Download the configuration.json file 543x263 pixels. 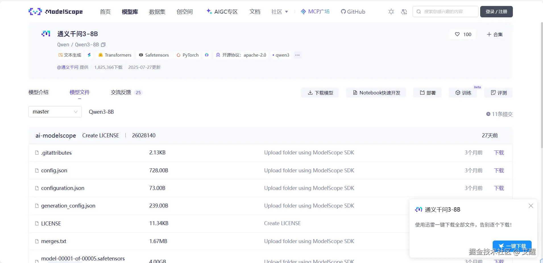(x=499, y=188)
